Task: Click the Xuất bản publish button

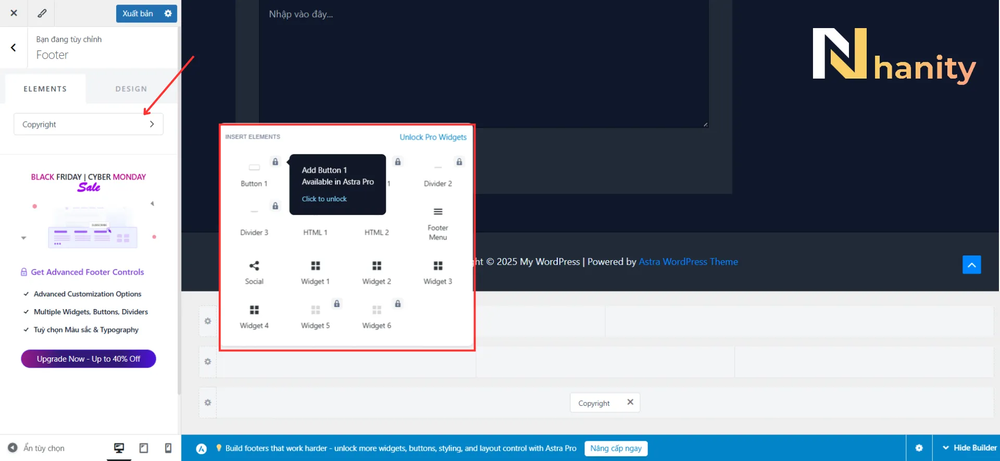Action: (x=138, y=14)
